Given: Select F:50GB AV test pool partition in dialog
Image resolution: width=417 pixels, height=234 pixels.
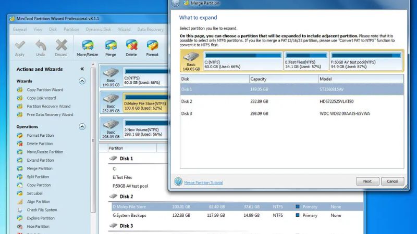Looking at the screenshot, I should tap(366, 61).
